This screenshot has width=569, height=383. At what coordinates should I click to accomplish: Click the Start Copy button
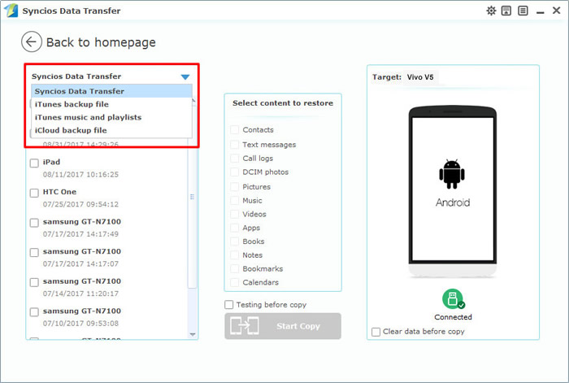tap(283, 326)
